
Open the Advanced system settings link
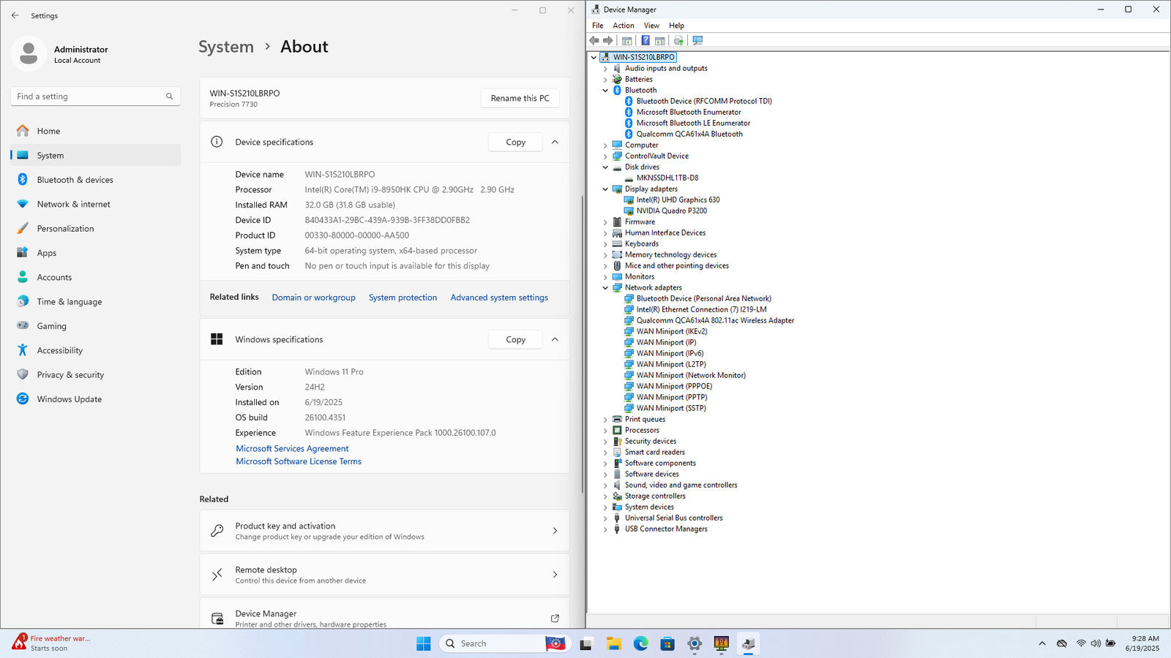pyautogui.click(x=499, y=298)
